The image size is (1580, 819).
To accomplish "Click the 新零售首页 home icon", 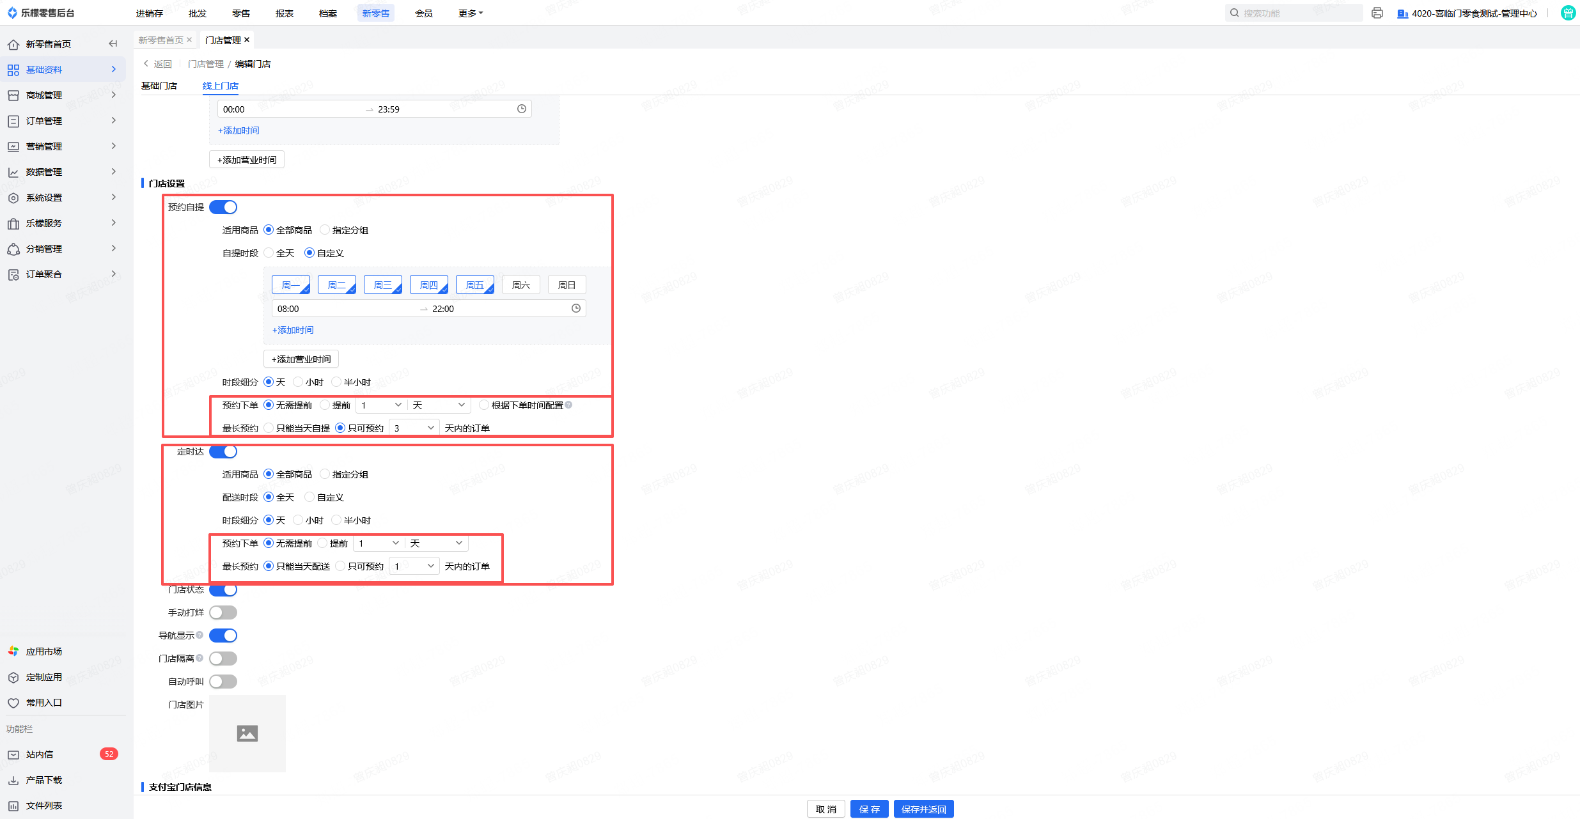I will click(x=13, y=44).
